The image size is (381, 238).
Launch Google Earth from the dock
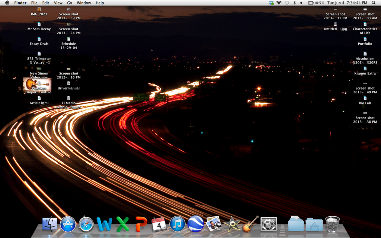pyautogui.click(x=196, y=224)
